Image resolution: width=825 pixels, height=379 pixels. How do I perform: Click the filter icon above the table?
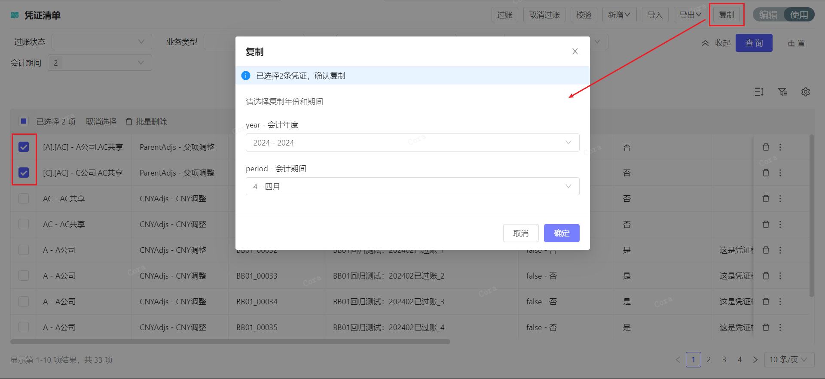pos(782,92)
